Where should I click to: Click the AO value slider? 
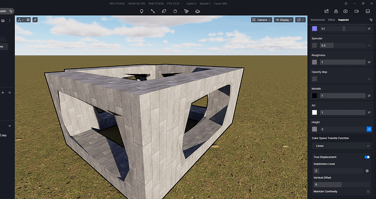point(342,112)
